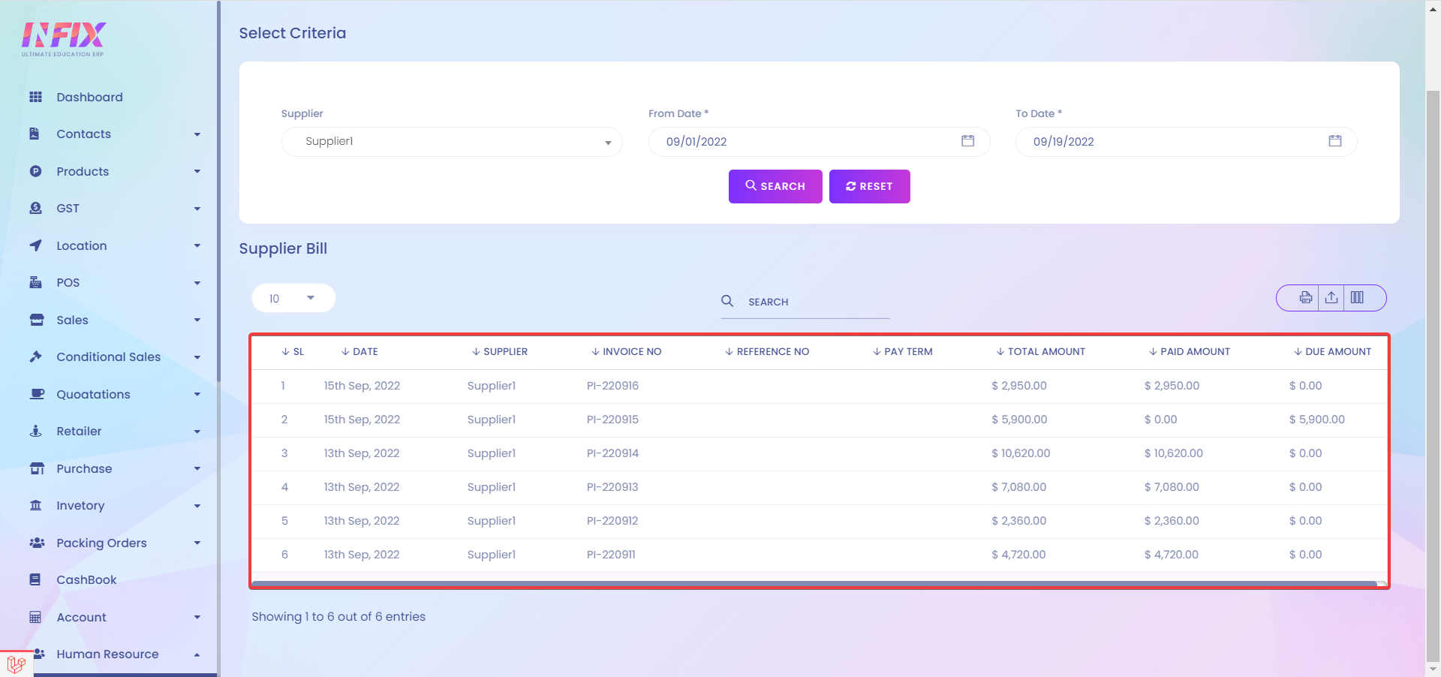
Task: Click due amount $ 5,900.00
Action: 1316,420
